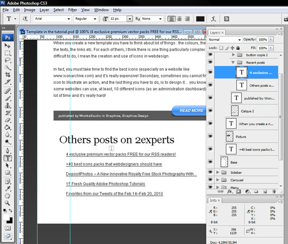Image resolution: width=288 pixels, height=244 pixels.
Task: Select the Rounded Rectangle shape tool
Action: coord(8,173)
